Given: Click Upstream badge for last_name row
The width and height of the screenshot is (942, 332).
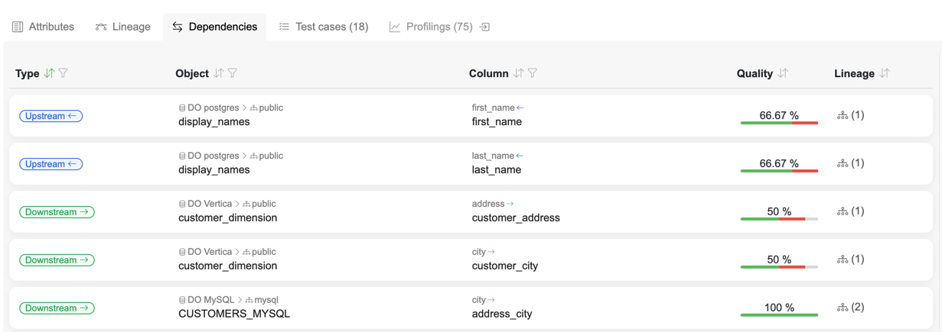Looking at the screenshot, I should tap(51, 164).
